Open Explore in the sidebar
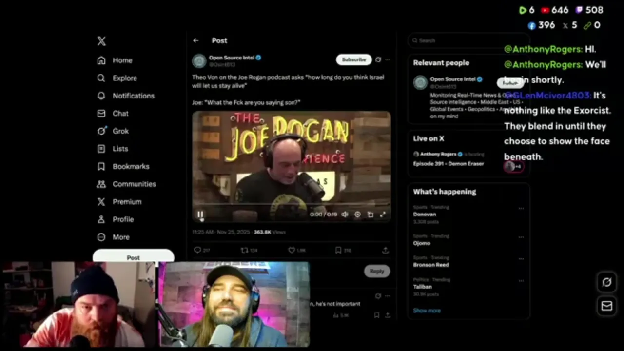Viewport: 624px width, 351px height. point(117,78)
